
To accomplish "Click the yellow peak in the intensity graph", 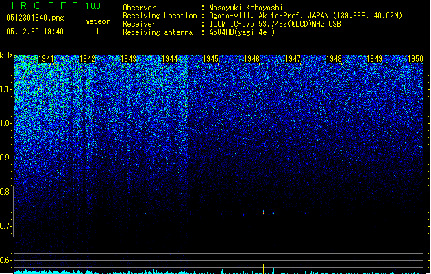I will (x=263, y=269).
